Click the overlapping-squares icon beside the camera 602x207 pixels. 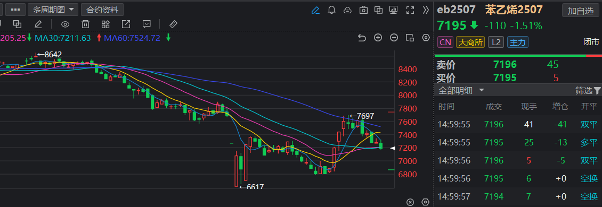coord(379,10)
